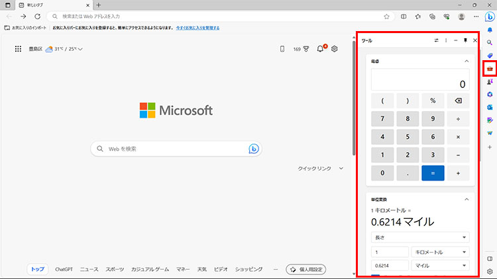Open the apps grid launcher on the new tab page

[x=18, y=49]
